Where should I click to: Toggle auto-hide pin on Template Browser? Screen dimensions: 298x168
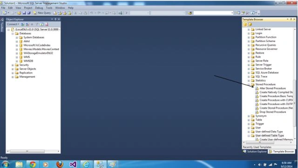[291, 19]
